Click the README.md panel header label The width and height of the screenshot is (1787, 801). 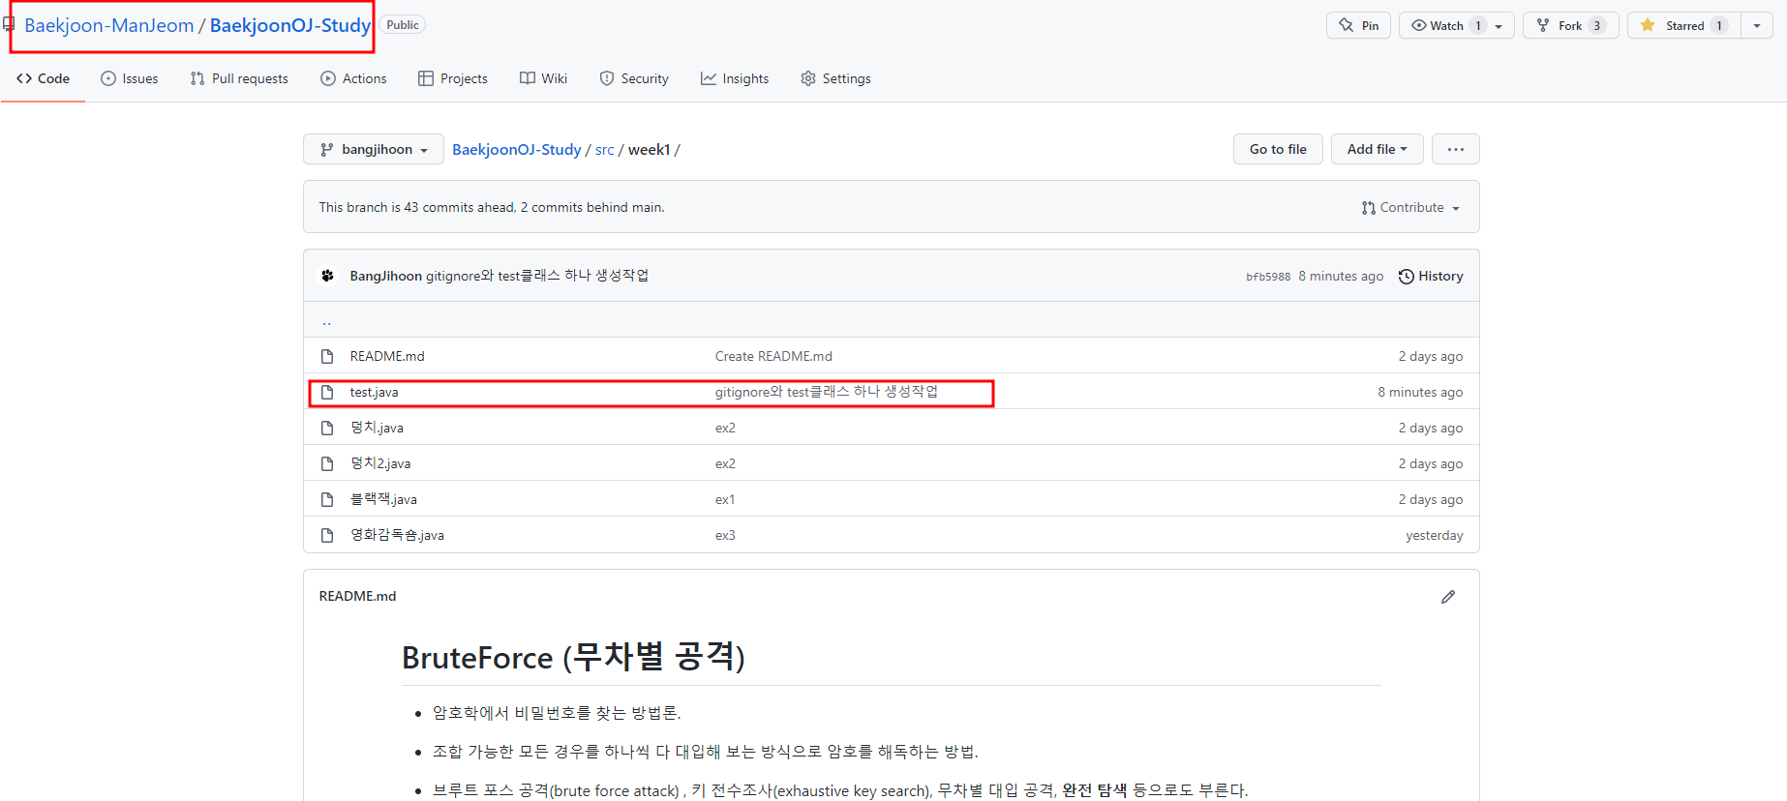[x=357, y=596]
